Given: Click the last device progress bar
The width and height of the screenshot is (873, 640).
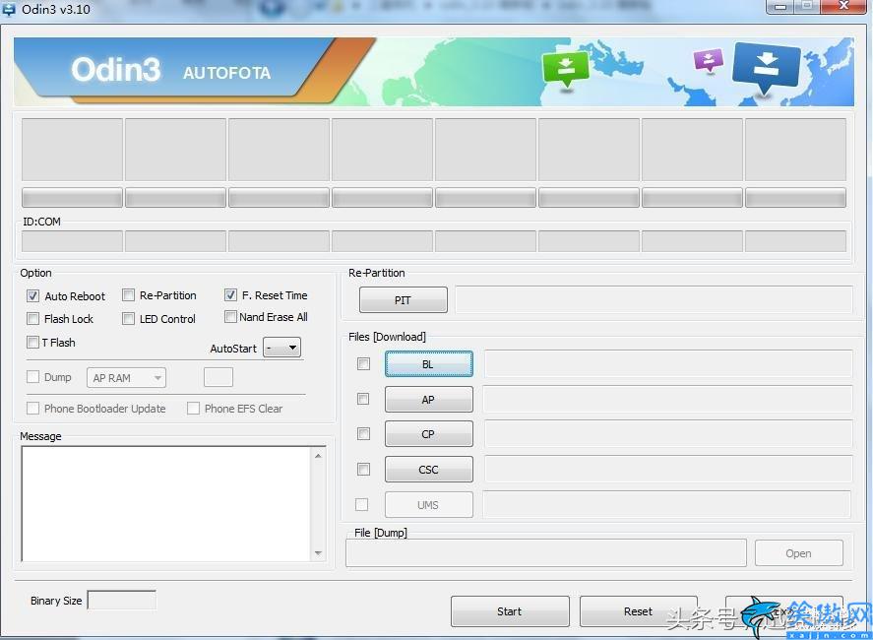Looking at the screenshot, I should click(x=795, y=197).
